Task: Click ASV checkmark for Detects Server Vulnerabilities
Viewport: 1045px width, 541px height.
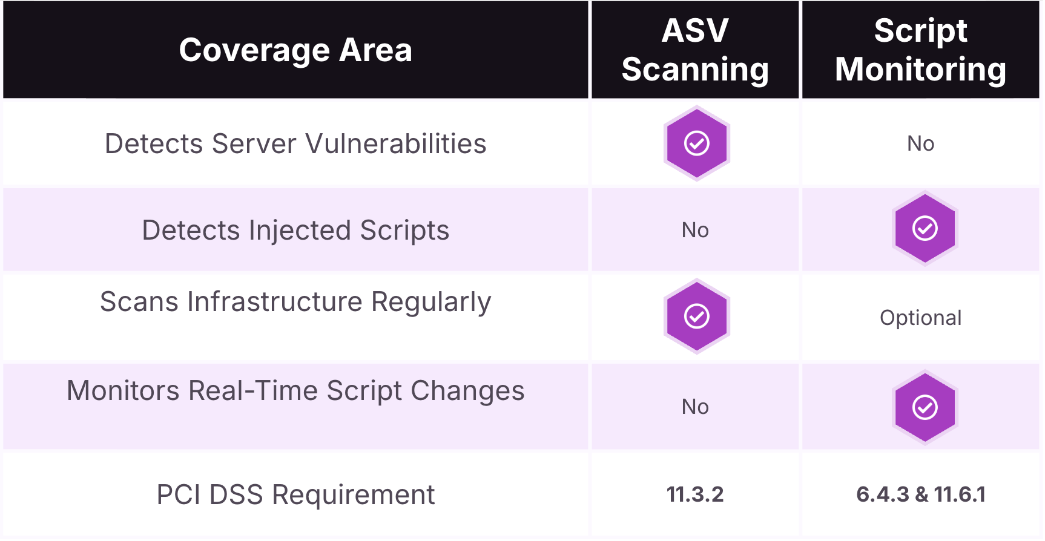Action: pyautogui.click(x=696, y=143)
